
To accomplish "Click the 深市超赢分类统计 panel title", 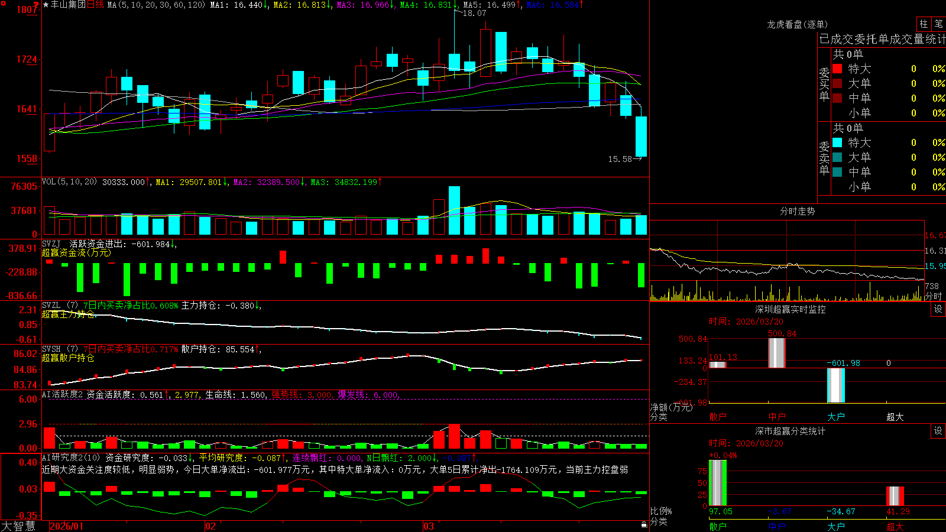I will point(790,431).
